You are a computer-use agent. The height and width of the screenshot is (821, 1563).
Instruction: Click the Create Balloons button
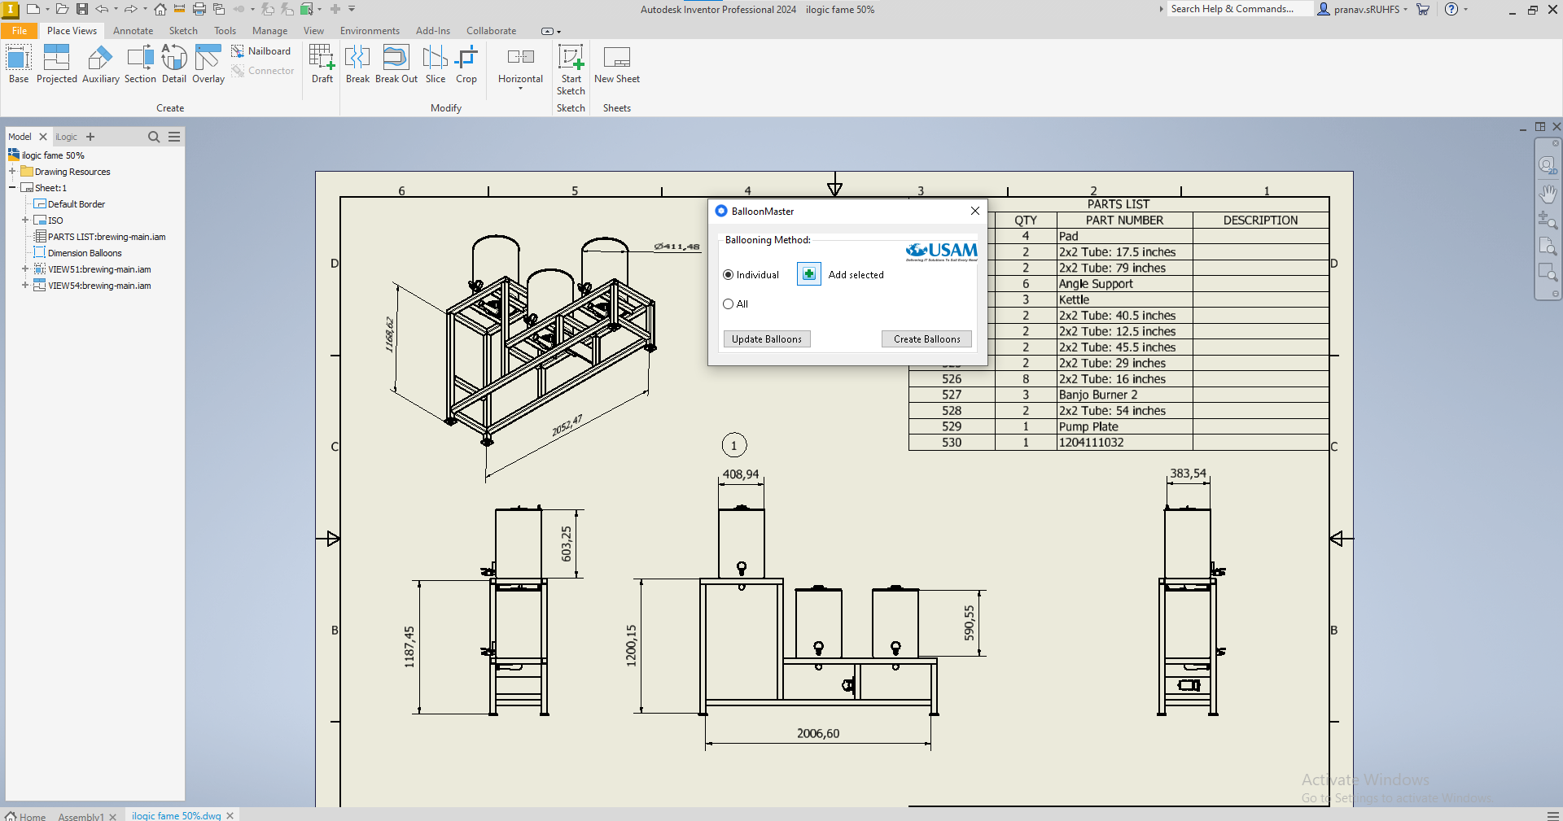pyautogui.click(x=926, y=339)
